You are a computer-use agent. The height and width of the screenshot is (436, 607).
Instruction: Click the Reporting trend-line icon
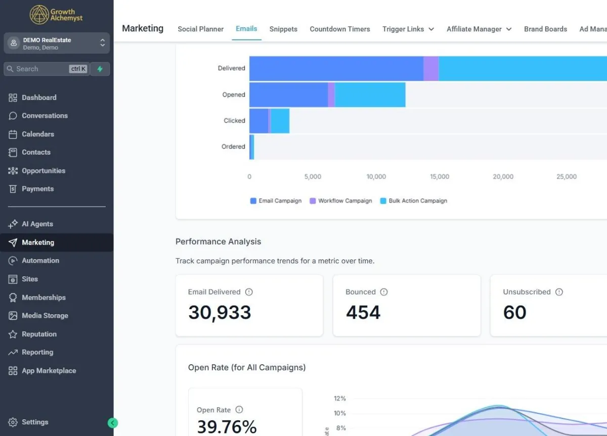[x=13, y=352]
